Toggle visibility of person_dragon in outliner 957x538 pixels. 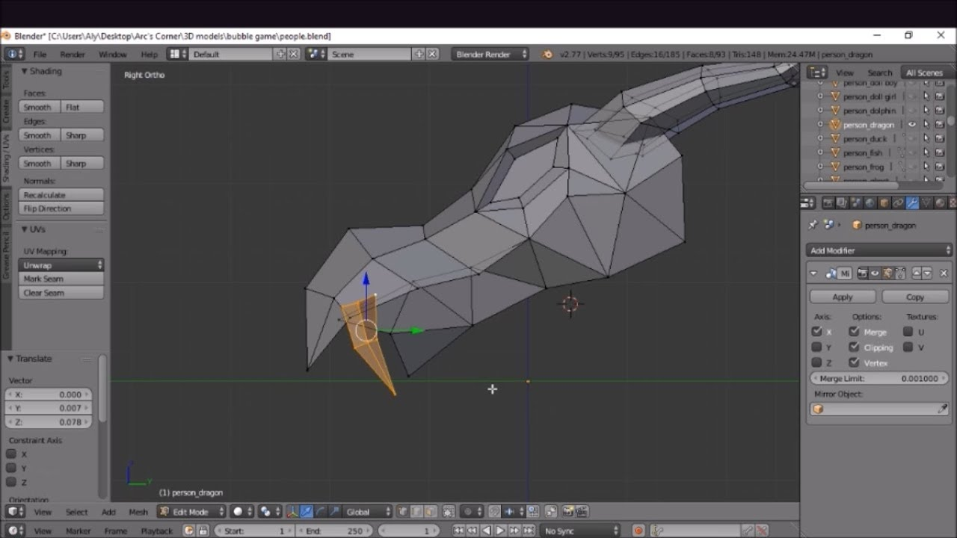(912, 125)
